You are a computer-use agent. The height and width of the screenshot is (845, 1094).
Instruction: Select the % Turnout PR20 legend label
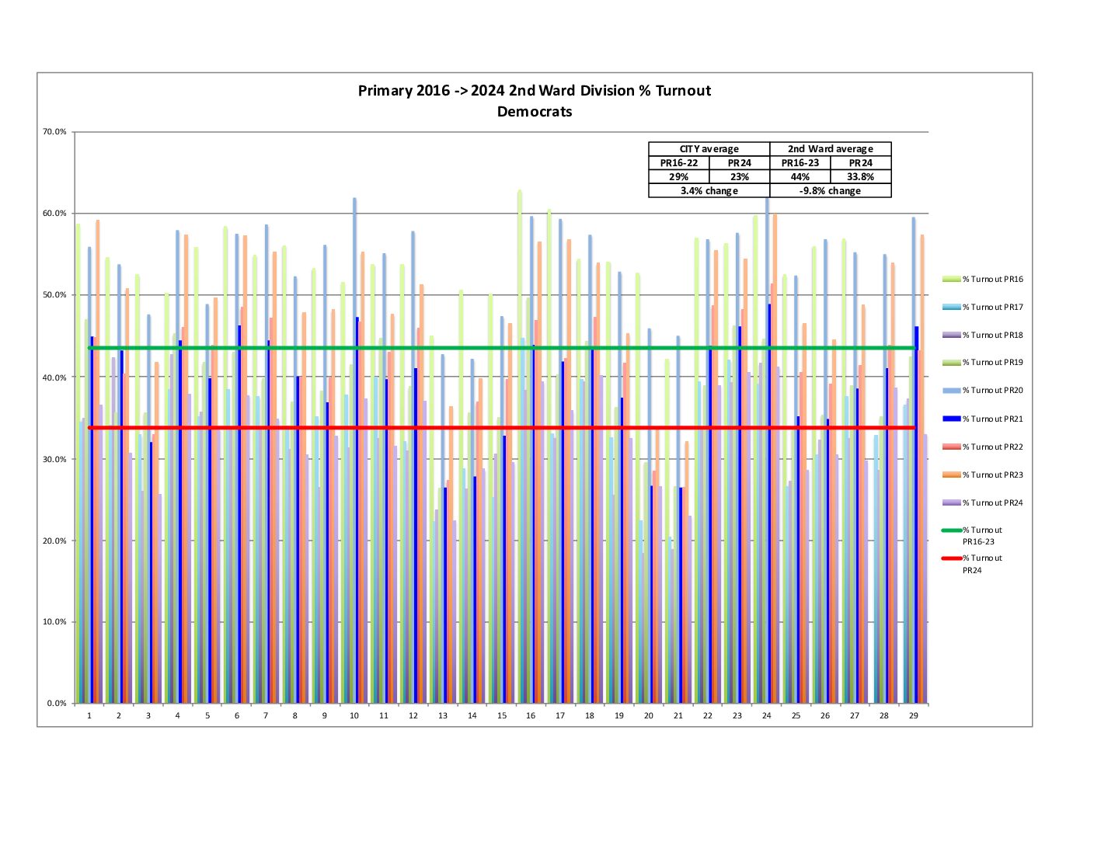pyautogui.click(x=993, y=391)
